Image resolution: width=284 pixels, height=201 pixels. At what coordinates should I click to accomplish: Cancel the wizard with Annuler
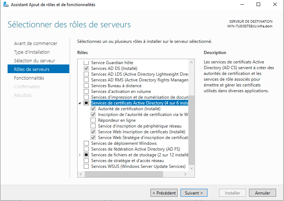point(262,193)
